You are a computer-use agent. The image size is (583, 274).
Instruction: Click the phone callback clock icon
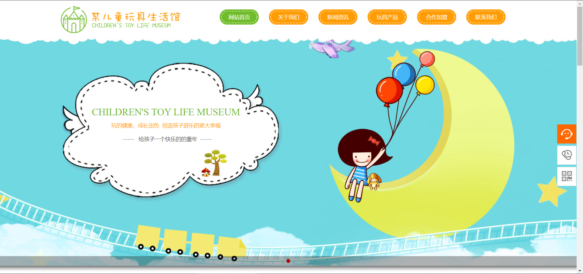click(566, 155)
